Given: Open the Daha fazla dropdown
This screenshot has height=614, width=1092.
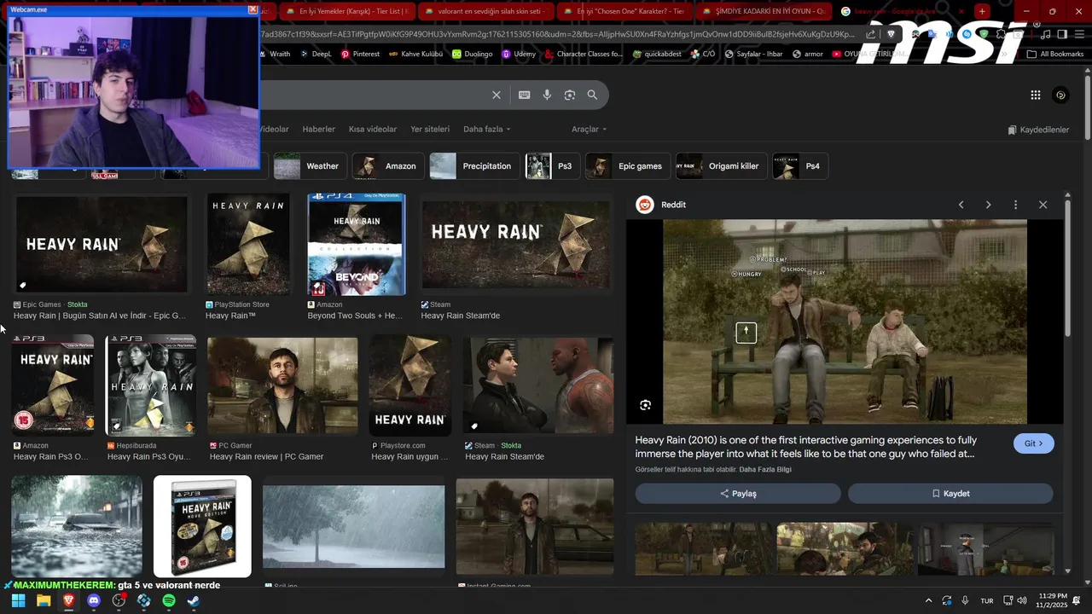Looking at the screenshot, I should click(486, 129).
